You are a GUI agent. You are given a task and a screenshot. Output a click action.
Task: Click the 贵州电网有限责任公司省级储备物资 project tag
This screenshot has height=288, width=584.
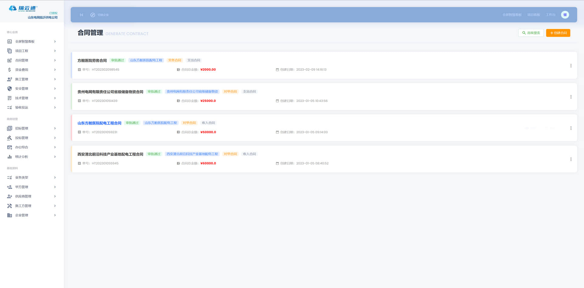(x=192, y=92)
